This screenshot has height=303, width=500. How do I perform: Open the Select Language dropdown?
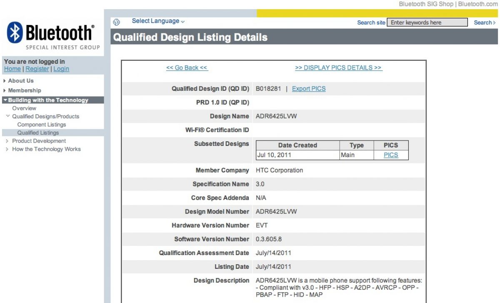(x=158, y=21)
